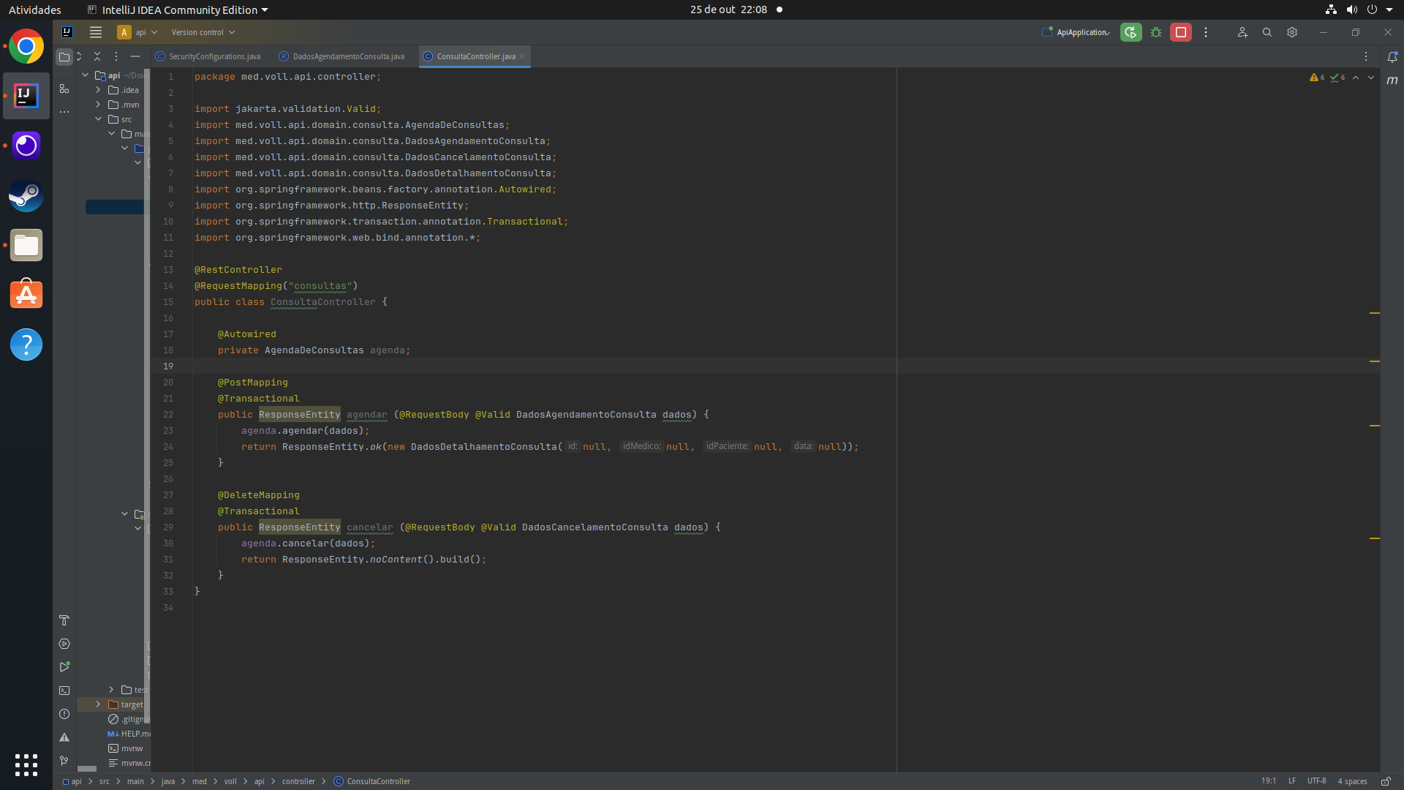The height and width of the screenshot is (790, 1404).
Task: Jump to previous highlighted problem arrow
Action: tap(1356, 78)
